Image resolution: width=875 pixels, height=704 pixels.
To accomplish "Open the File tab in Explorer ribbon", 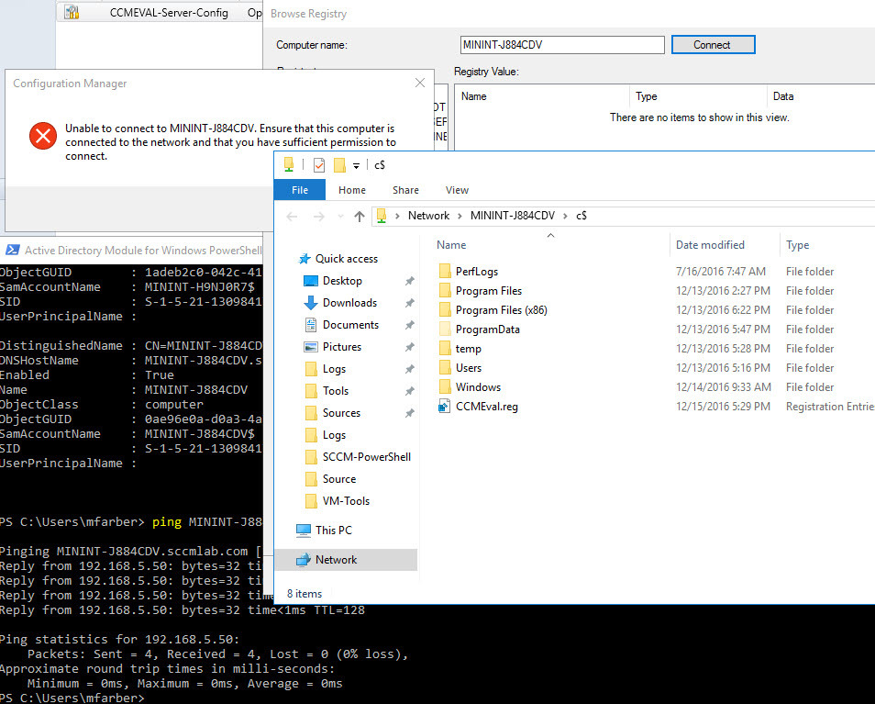I will 300,190.
